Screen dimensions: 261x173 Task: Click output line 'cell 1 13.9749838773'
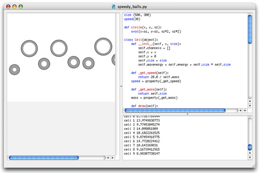tap(142, 120)
